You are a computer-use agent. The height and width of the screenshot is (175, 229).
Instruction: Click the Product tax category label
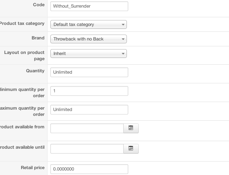tap(22, 24)
